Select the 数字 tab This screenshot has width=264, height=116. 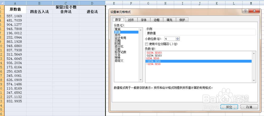pos(118,20)
